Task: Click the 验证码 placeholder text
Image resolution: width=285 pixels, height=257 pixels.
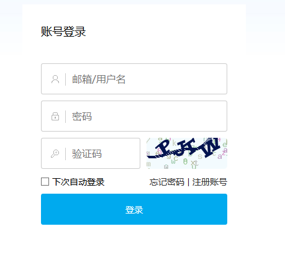Action: pyautogui.click(x=87, y=154)
